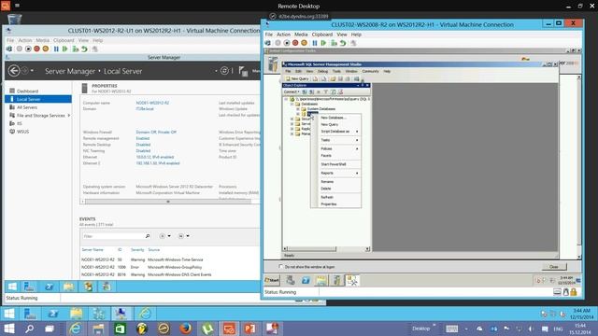The image size is (598, 336).
Task: Pause the CLUST01 virtual machine
Action: click(56, 49)
